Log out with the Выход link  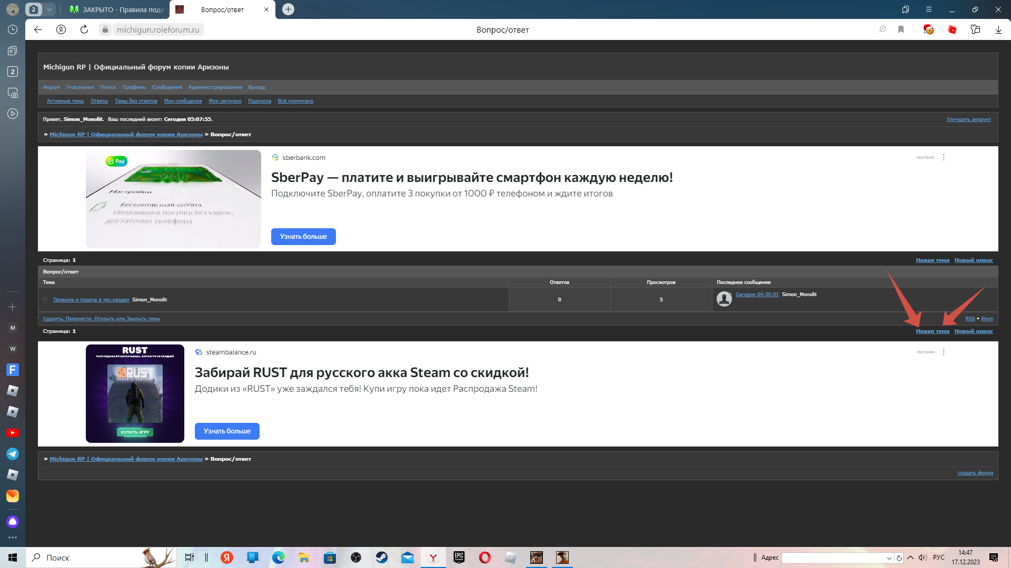257,87
